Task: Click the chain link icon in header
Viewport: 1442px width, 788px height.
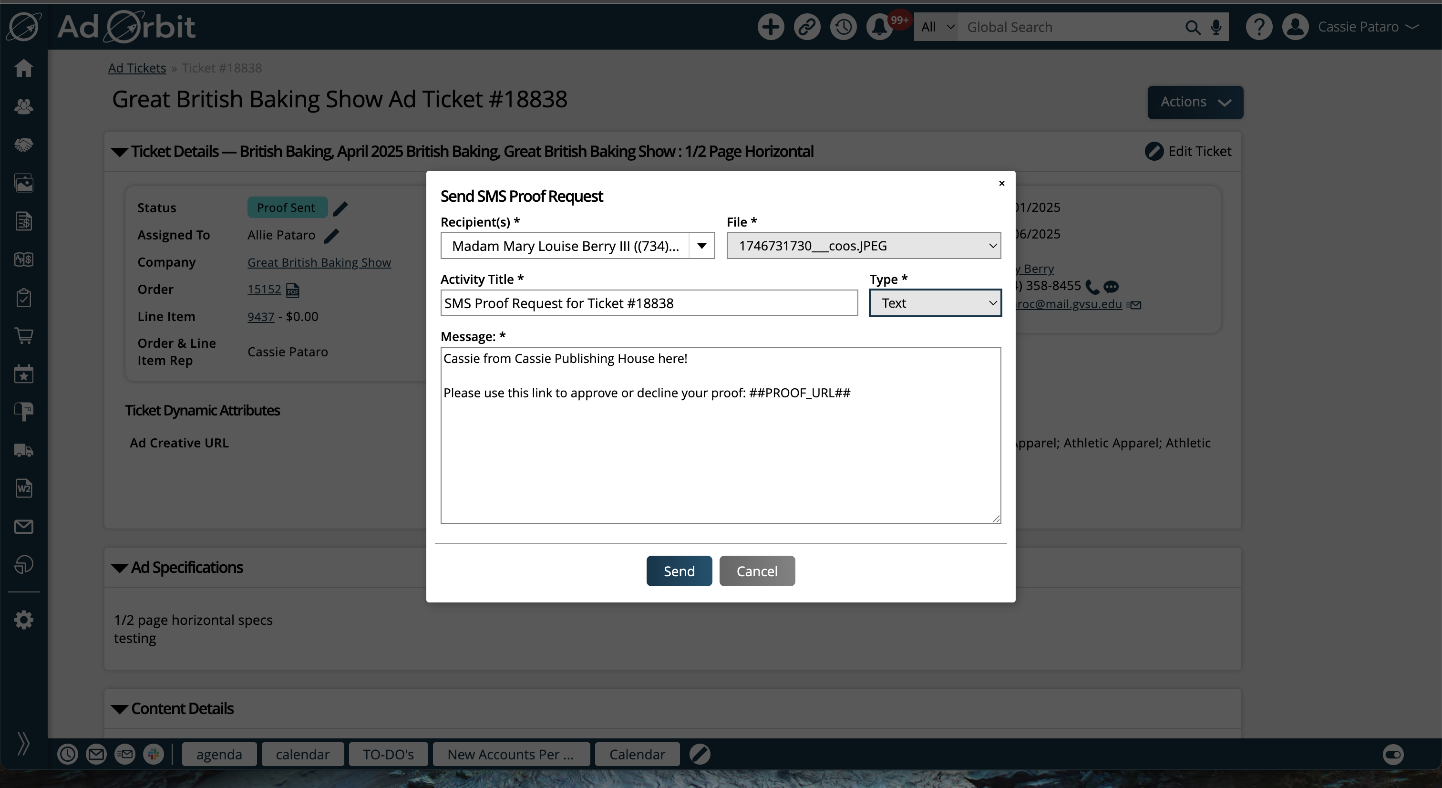Action: pyautogui.click(x=807, y=26)
